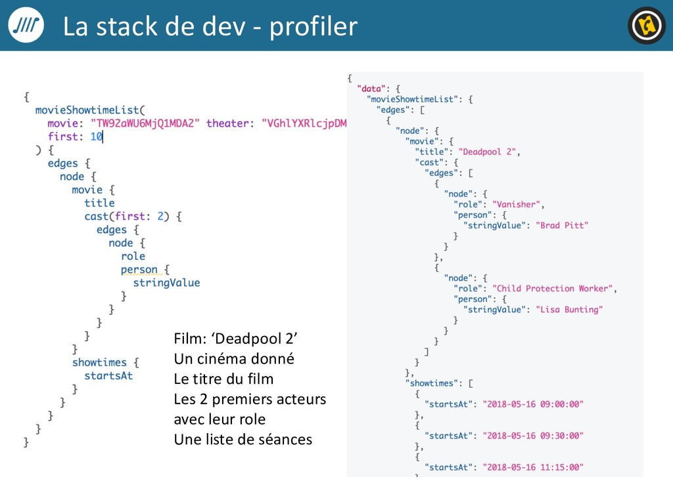Click the yellow G logo in the header
This screenshot has height=504, width=673.
click(x=647, y=26)
